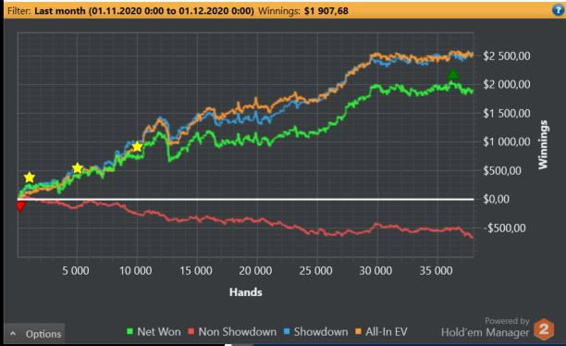
Task: Click the vertical 'Winnings' axis title
Action: click(543, 145)
